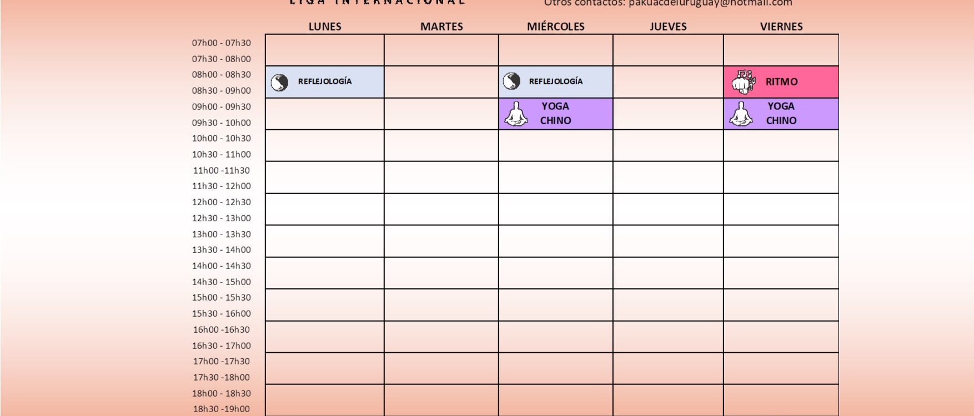
Task: Select the JUEVES column header
Action: click(x=668, y=27)
